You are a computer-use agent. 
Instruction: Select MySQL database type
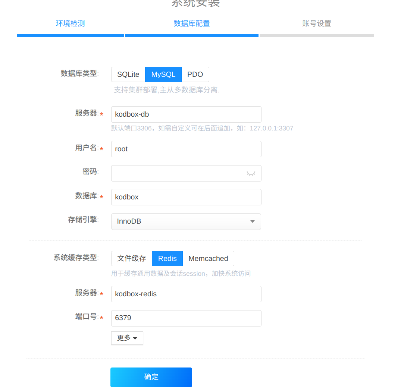(x=163, y=75)
